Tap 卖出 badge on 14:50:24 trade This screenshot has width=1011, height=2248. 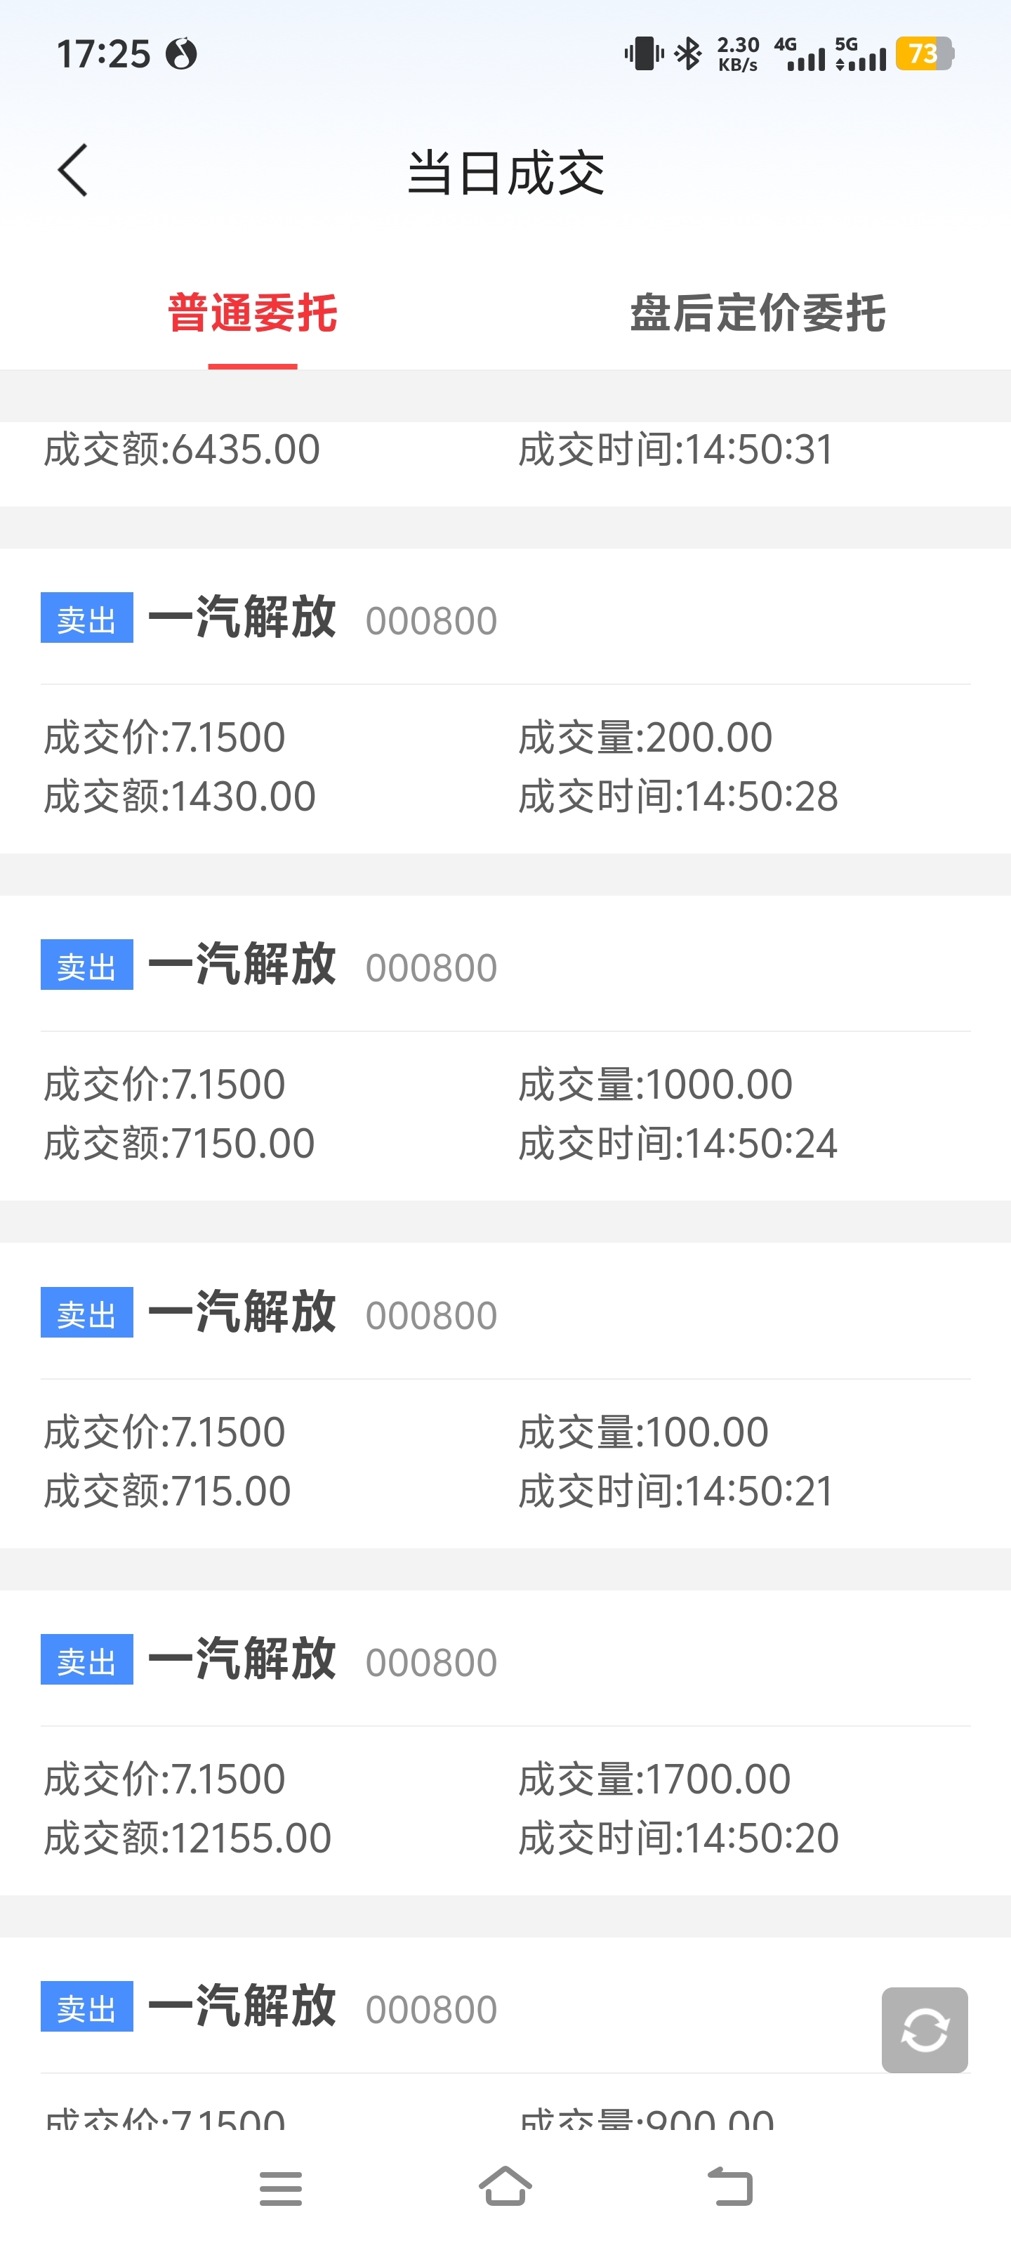[86, 965]
